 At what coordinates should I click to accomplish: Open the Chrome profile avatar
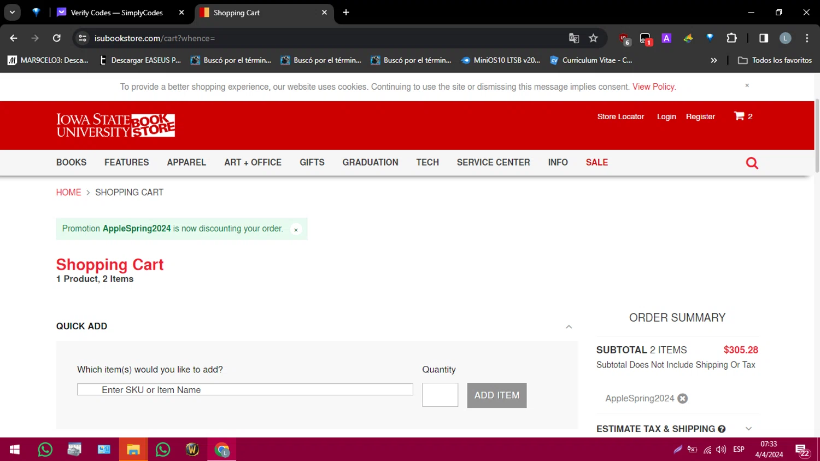(x=785, y=38)
